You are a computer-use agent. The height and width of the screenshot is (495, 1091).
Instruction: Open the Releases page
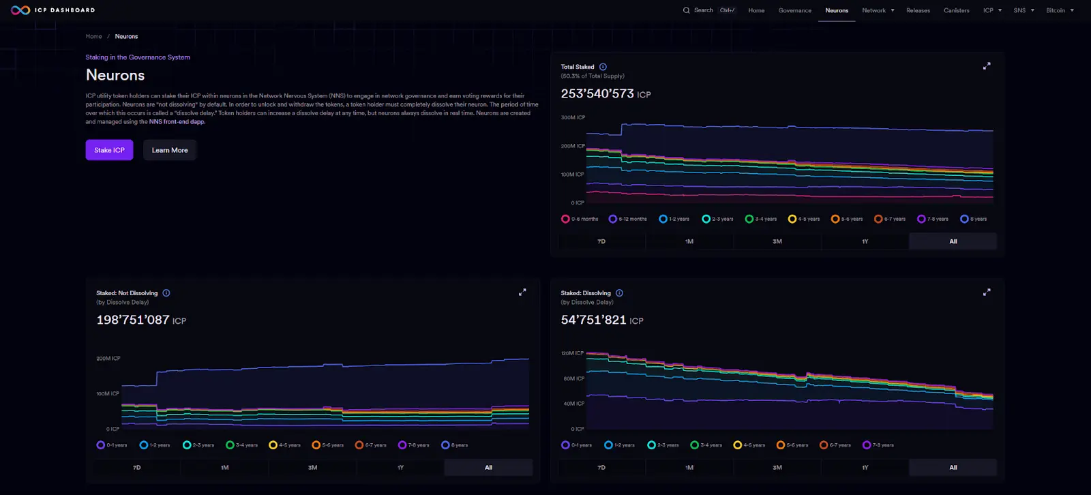click(918, 10)
